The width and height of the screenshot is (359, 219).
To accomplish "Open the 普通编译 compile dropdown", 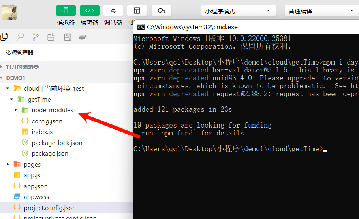I will coord(322,11).
